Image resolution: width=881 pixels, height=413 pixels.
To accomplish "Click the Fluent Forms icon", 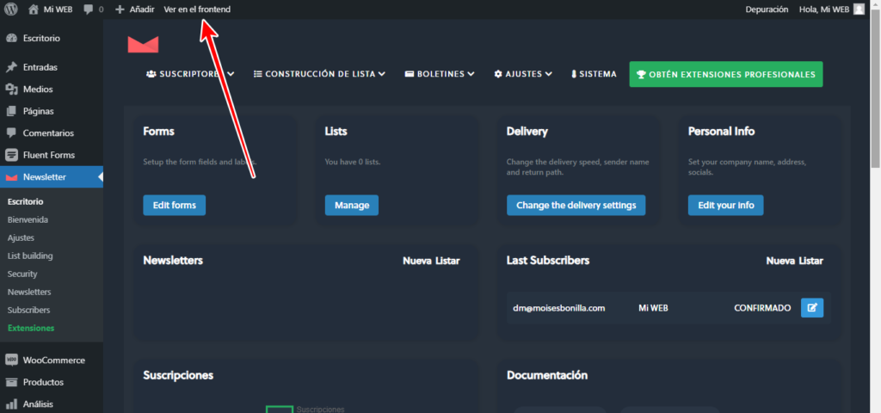I will tap(11, 155).
